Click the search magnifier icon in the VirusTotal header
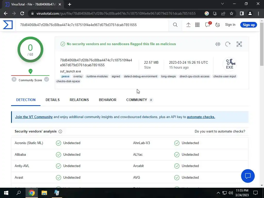Image resolution: width=264 pixels, height=198 pixels. [x=175, y=25]
